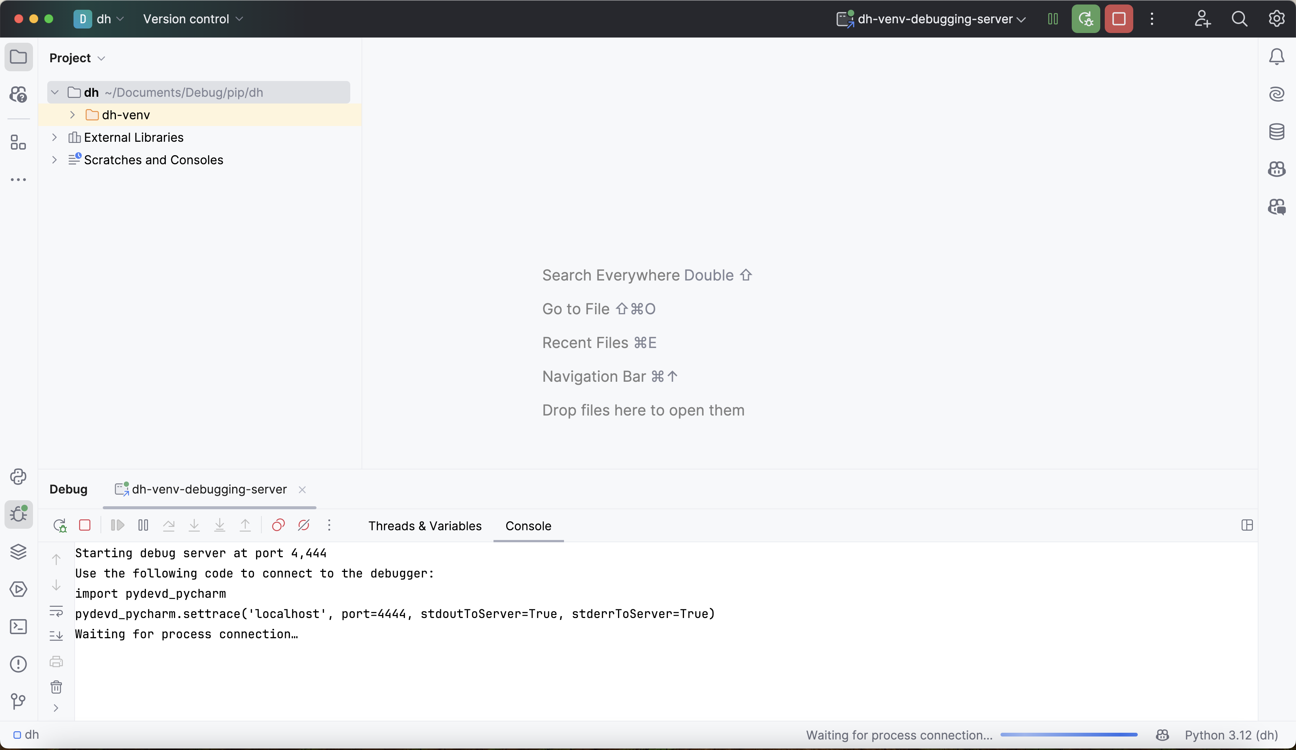Open the Terminal tool window
The height and width of the screenshot is (750, 1296).
tap(18, 627)
